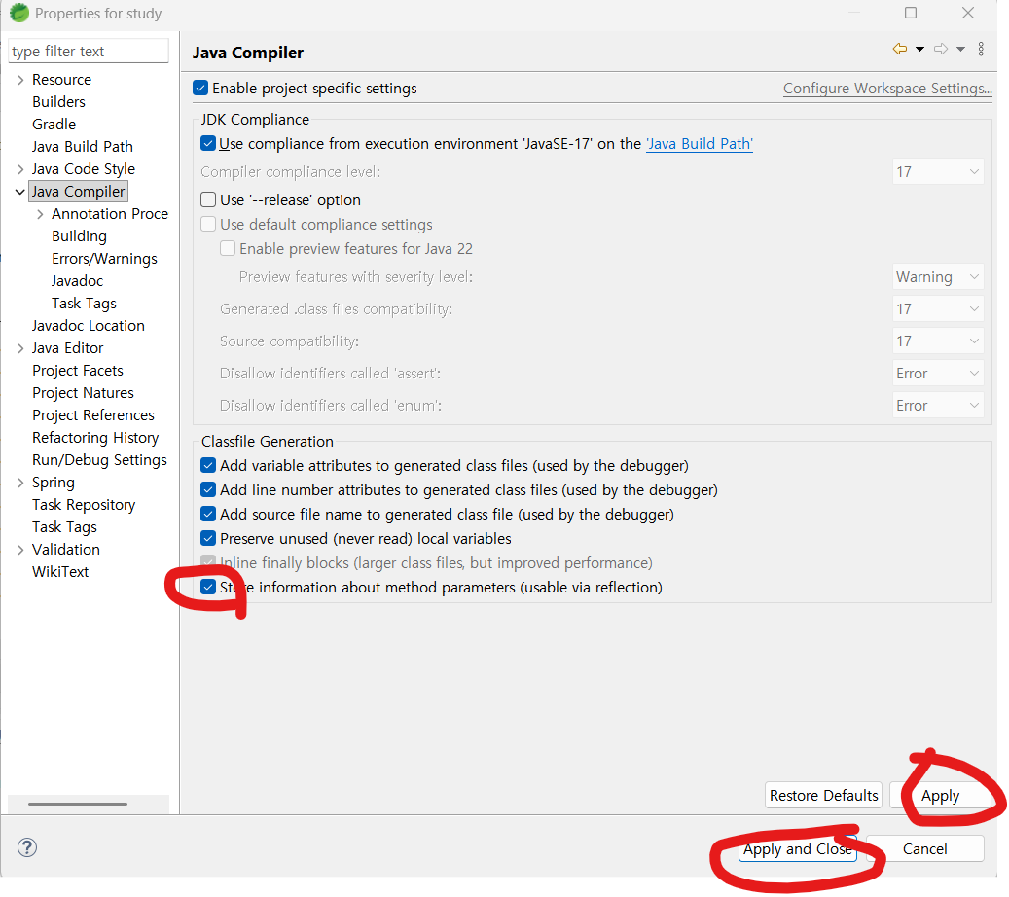Expand the Resource tree node
Viewport: 1009px width, 897px height.
(x=20, y=80)
